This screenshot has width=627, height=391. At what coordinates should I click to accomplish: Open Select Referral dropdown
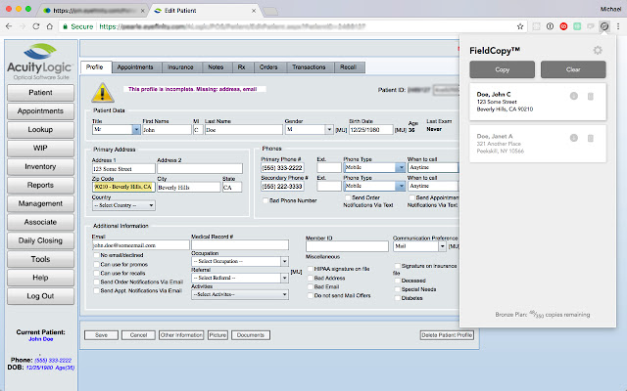[x=240, y=278]
